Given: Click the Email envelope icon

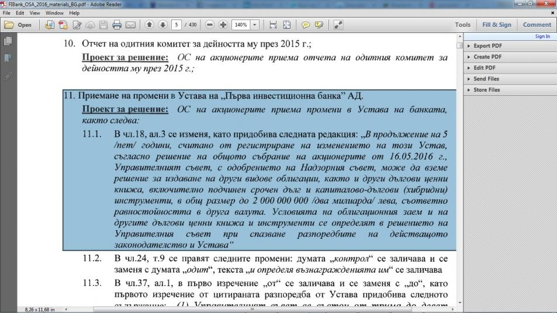Looking at the screenshot, I should pos(130,25).
